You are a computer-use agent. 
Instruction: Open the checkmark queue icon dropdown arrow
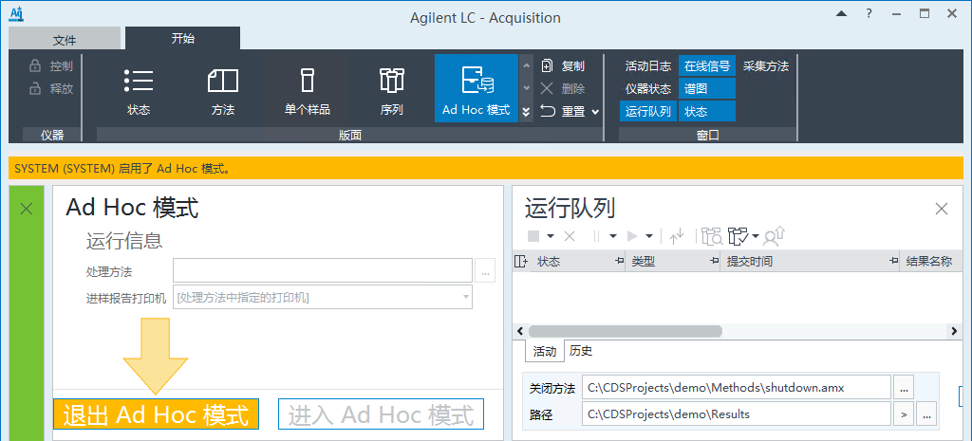[756, 236]
